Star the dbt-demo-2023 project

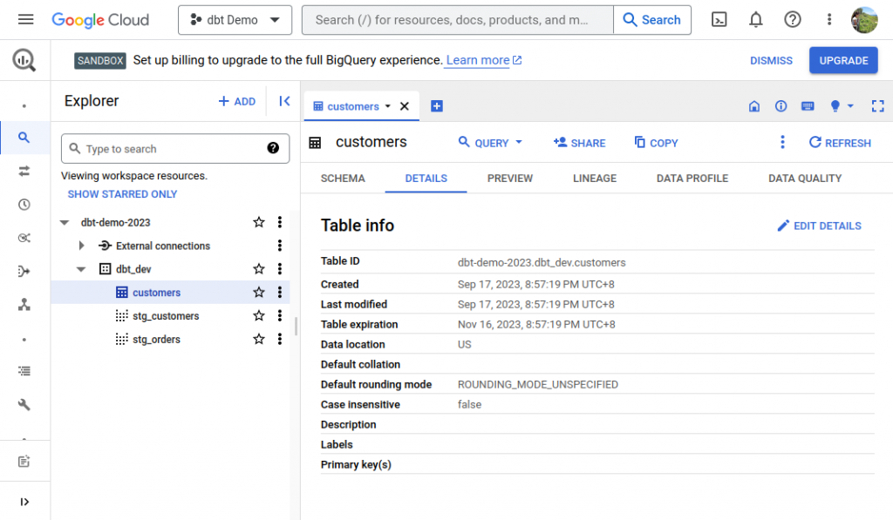click(259, 222)
